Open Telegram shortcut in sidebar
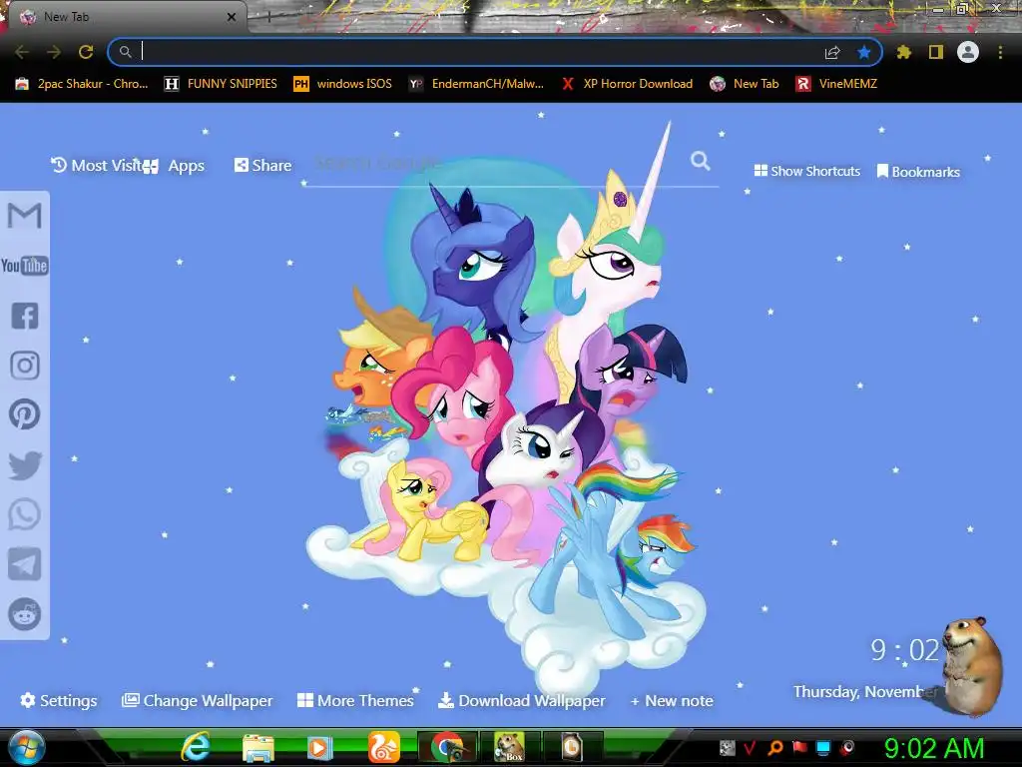1022x767 pixels. click(25, 564)
